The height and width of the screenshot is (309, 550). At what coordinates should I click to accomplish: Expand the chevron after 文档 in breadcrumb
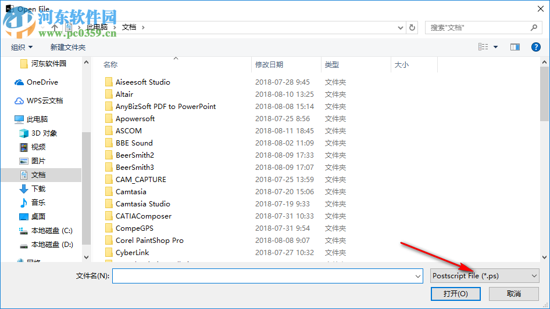click(x=143, y=27)
